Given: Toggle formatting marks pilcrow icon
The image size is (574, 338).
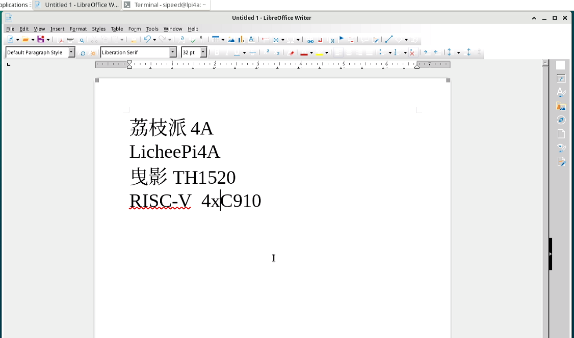Looking at the screenshot, I should pos(201,39).
